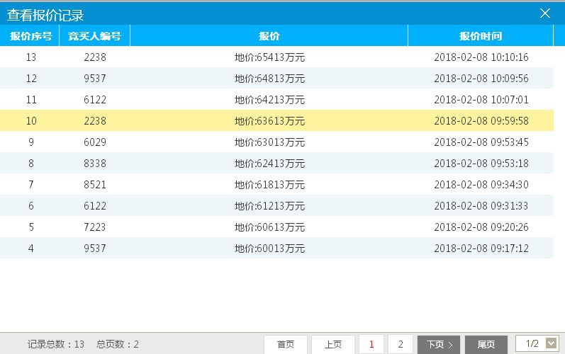
Task: Click the 报价 column header
Action: pos(269,36)
